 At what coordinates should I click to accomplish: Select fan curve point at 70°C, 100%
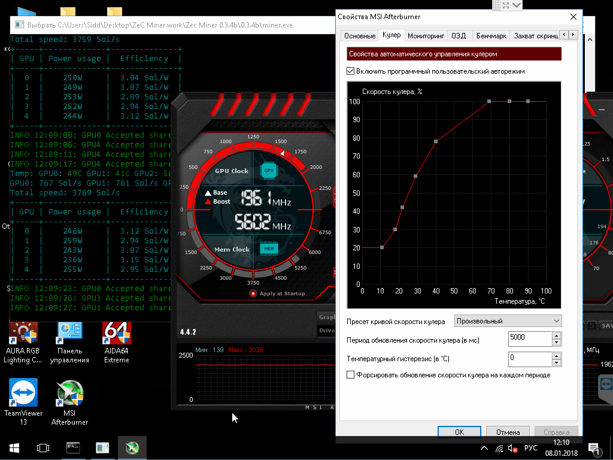coord(490,101)
